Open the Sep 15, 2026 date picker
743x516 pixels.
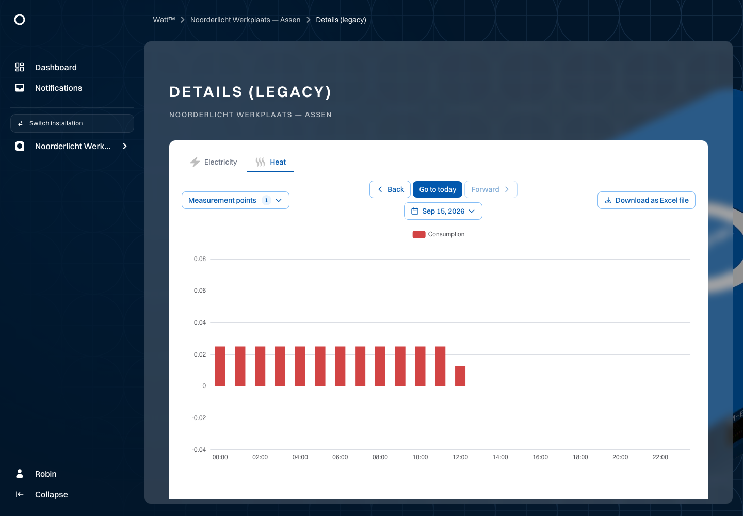(x=443, y=211)
